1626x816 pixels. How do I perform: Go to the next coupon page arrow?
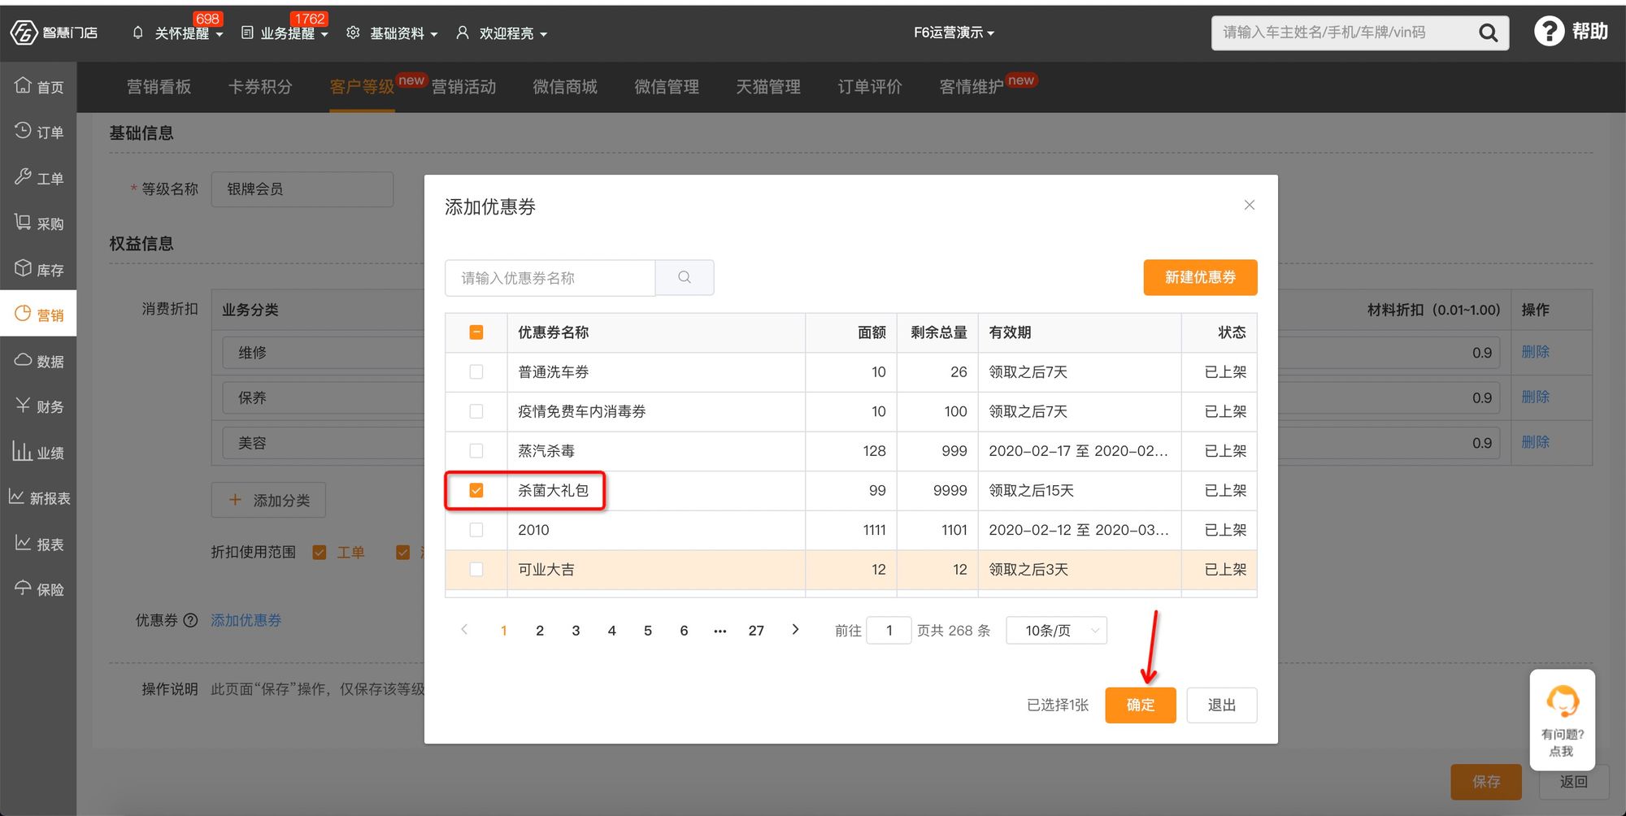pos(795,630)
